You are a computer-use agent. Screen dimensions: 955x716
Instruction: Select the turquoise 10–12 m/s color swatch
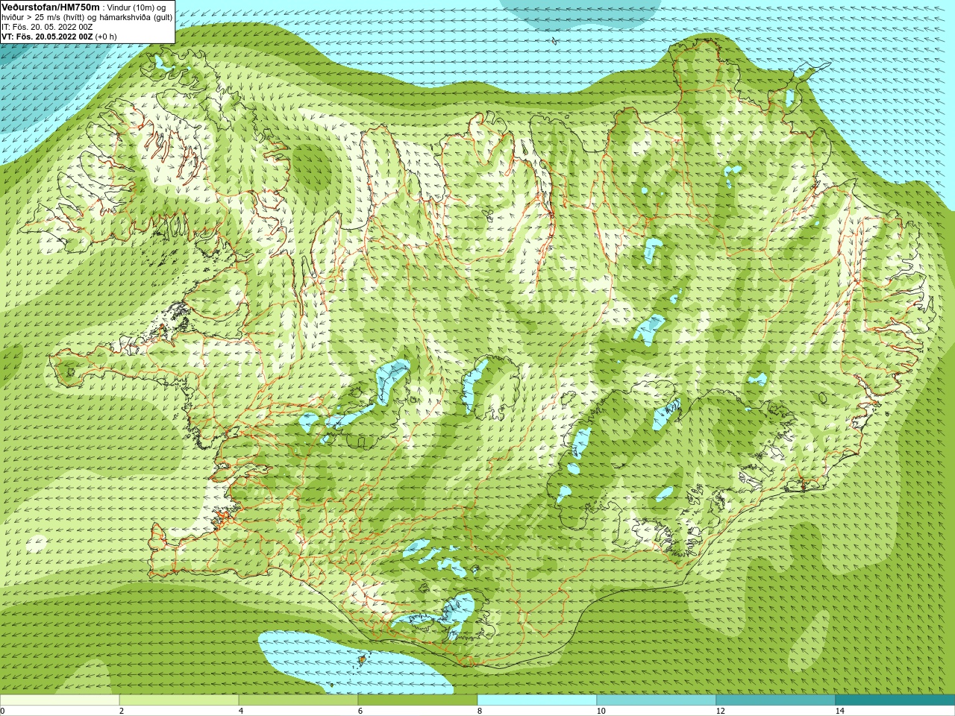(x=657, y=700)
